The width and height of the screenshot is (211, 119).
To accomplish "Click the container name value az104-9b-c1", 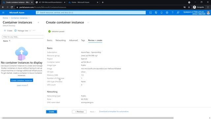I will pyautogui.click(x=86, y=62).
